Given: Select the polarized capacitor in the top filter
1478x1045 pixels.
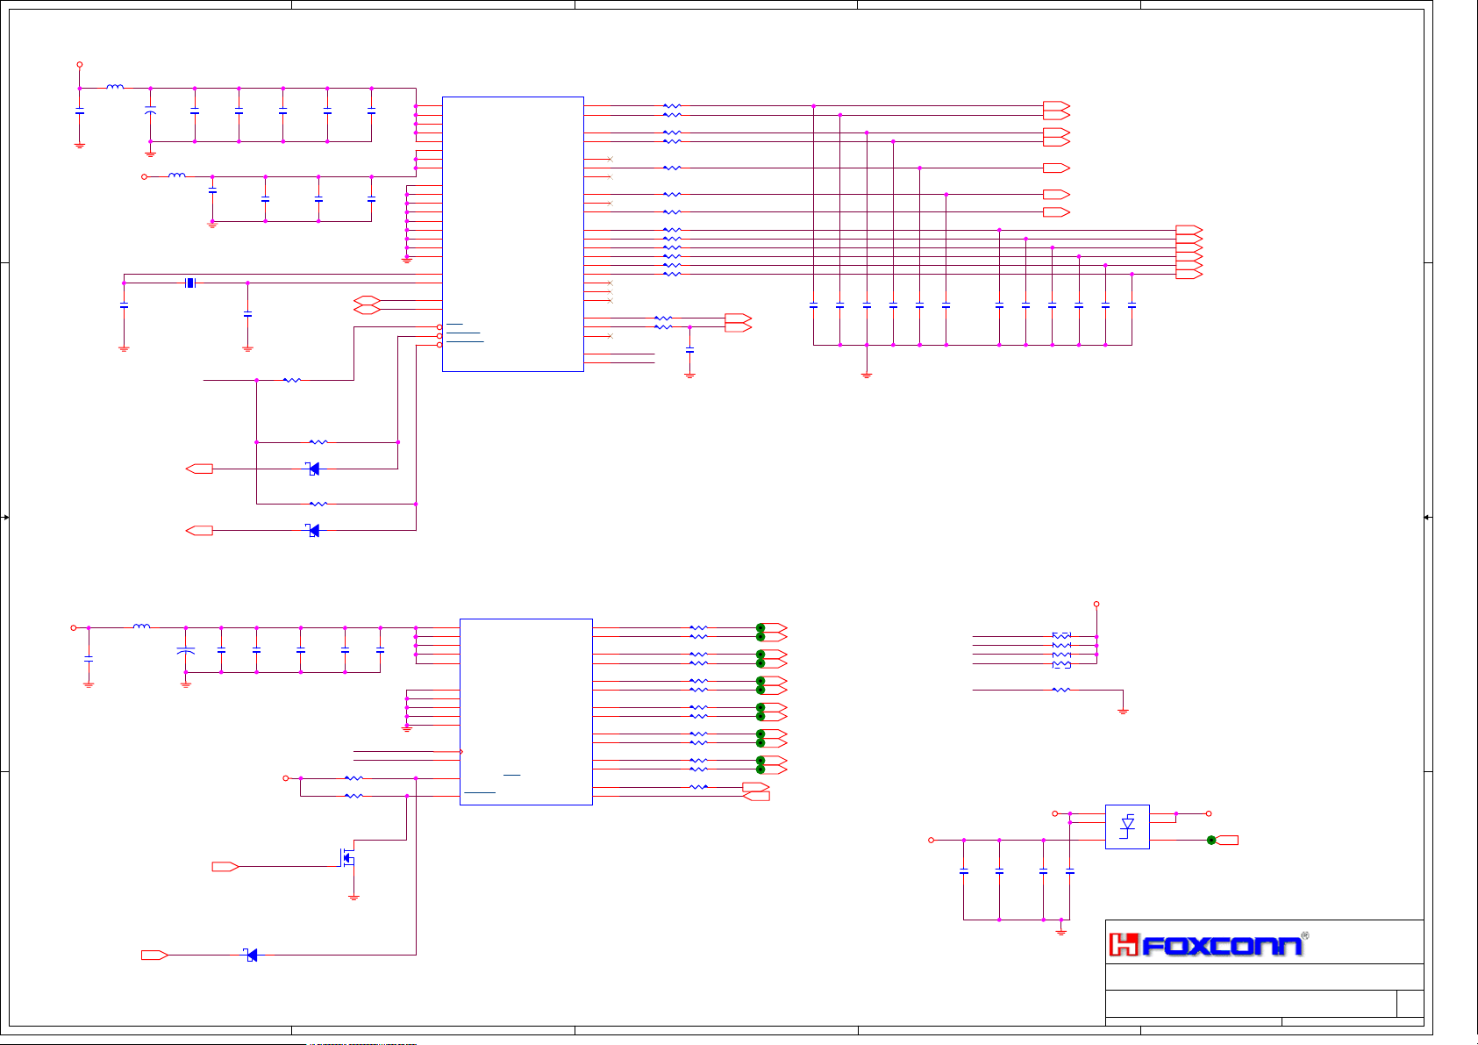Looking at the screenshot, I should 150,112.
